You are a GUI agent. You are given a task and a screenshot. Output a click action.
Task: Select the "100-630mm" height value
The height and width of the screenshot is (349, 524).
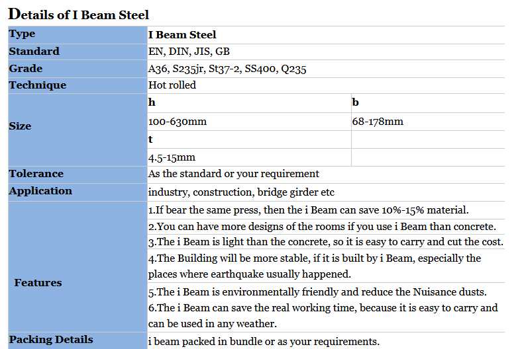point(178,122)
